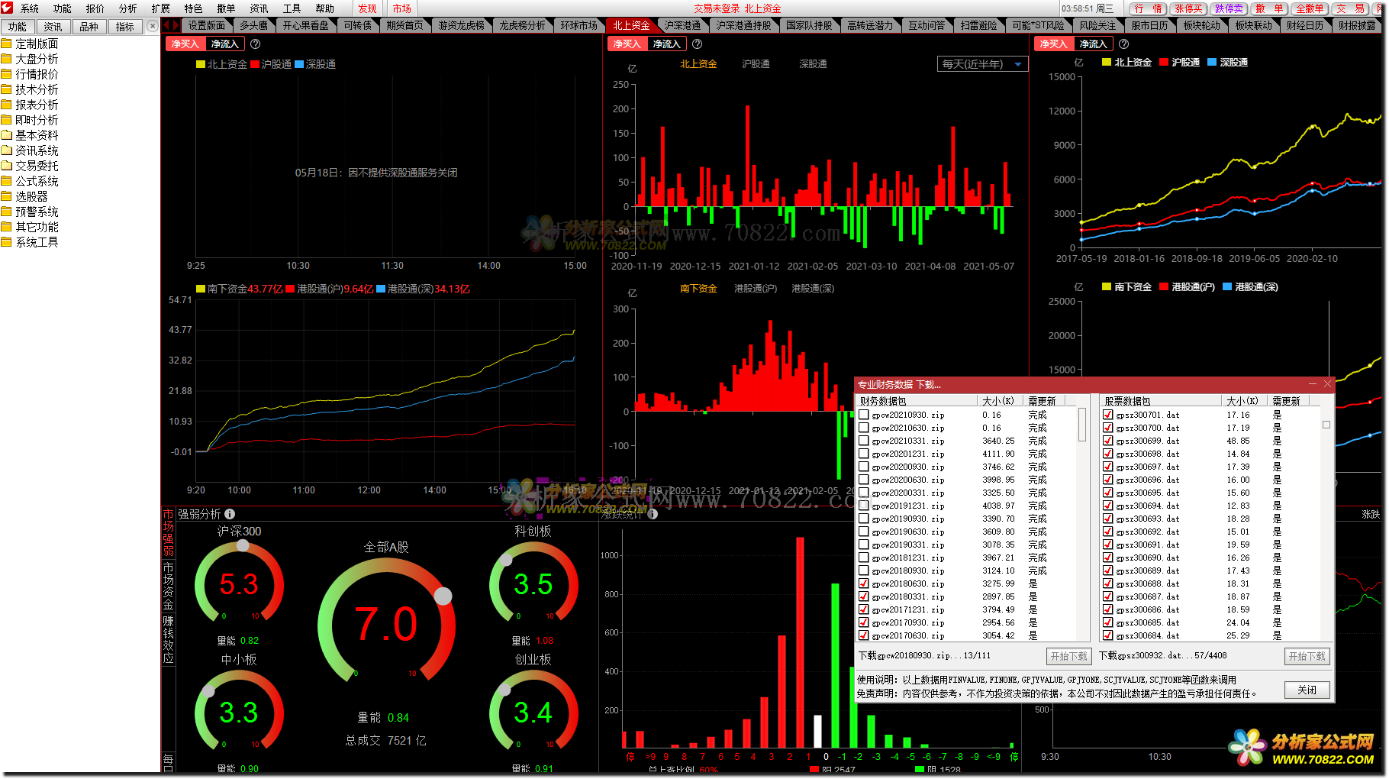Click 开始下载 for the financial data packages
This screenshot has width=1389, height=779.
pyautogui.click(x=1068, y=656)
